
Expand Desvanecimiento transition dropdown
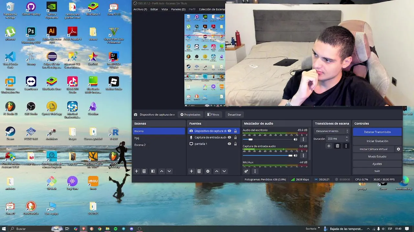(332, 131)
